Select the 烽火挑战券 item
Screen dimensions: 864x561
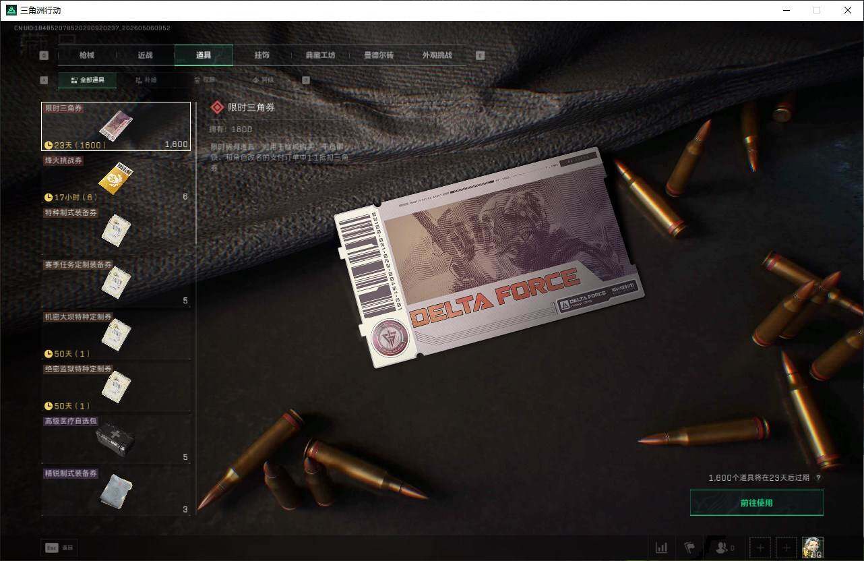(116, 179)
